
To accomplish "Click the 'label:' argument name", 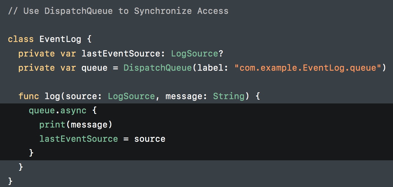I will pyautogui.click(x=213, y=68).
